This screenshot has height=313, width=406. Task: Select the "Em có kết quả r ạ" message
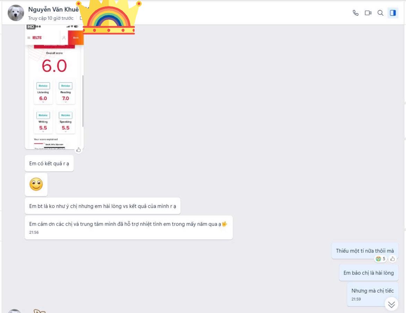[x=49, y=163]
